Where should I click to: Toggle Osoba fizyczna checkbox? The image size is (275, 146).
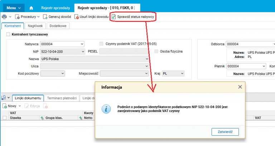pos(156,52)
